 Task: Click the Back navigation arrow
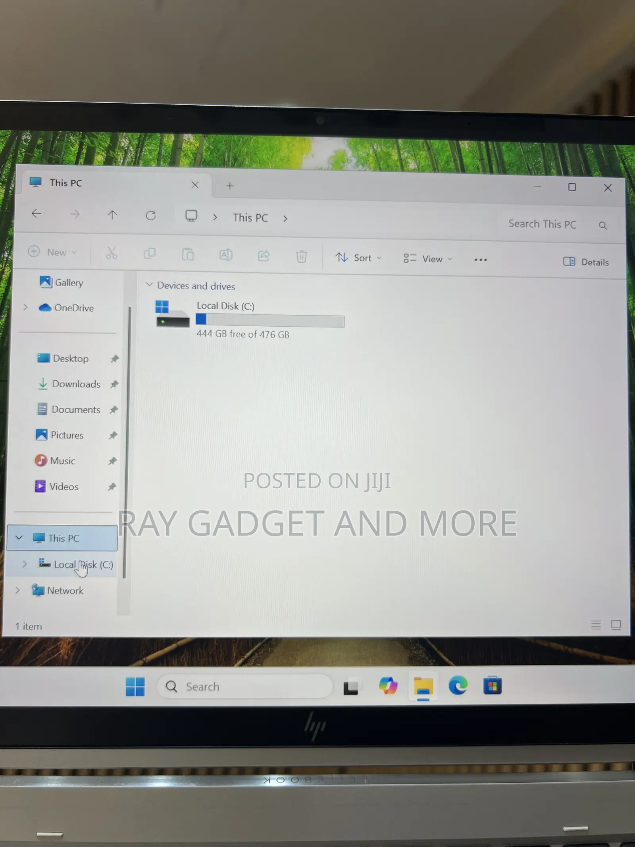click(x=37, y=214)
